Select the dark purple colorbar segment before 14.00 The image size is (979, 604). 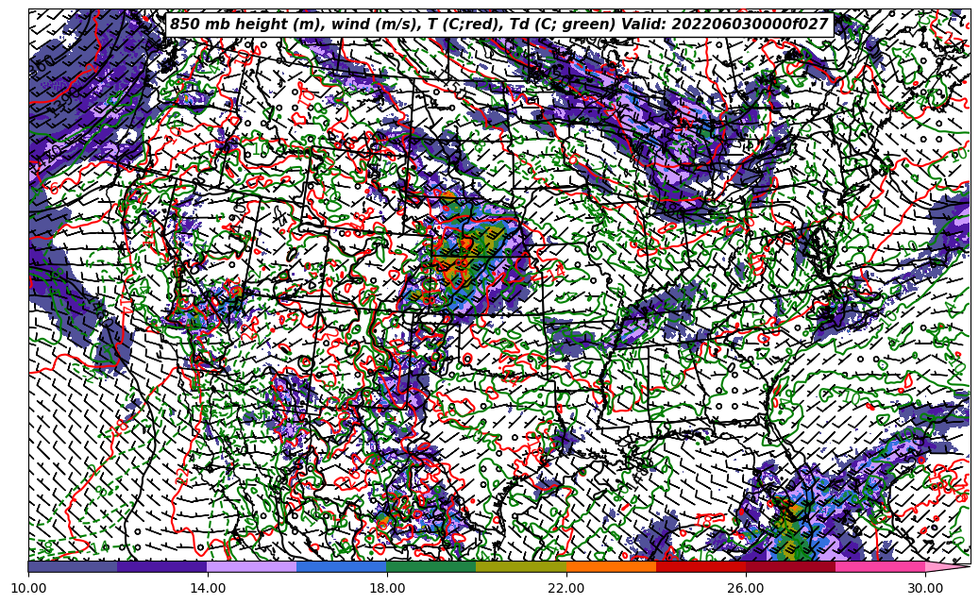tap(162, 566)
